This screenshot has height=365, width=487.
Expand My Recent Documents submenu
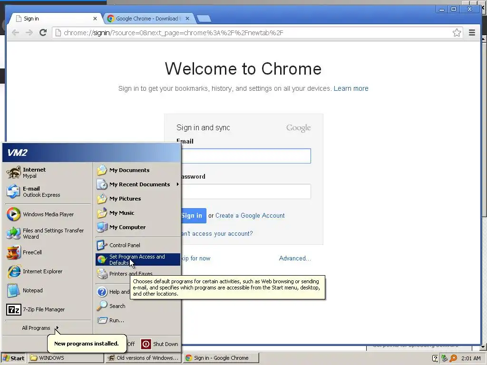(137, 184)
